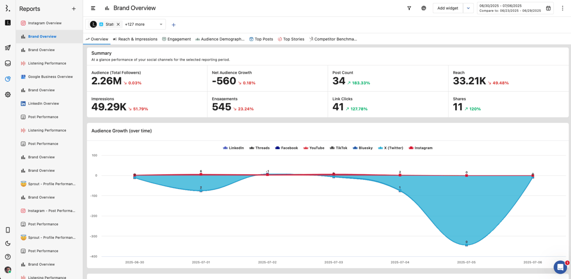
Task: Open the filter funnel icon
Action: [x=409, y=8]
